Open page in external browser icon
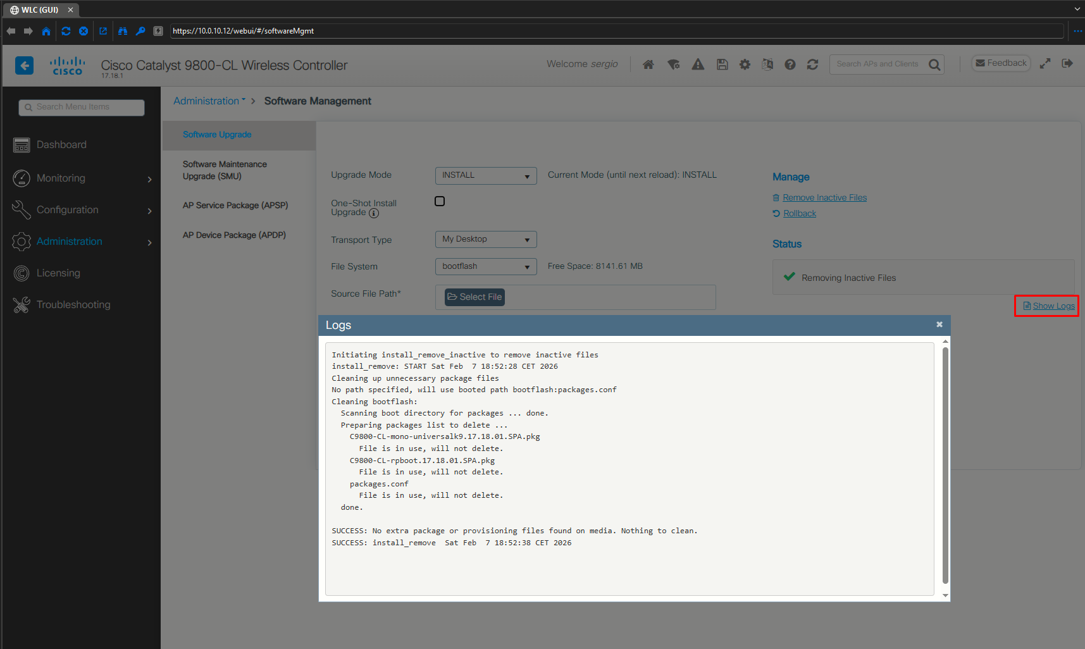 pos(103,31)
